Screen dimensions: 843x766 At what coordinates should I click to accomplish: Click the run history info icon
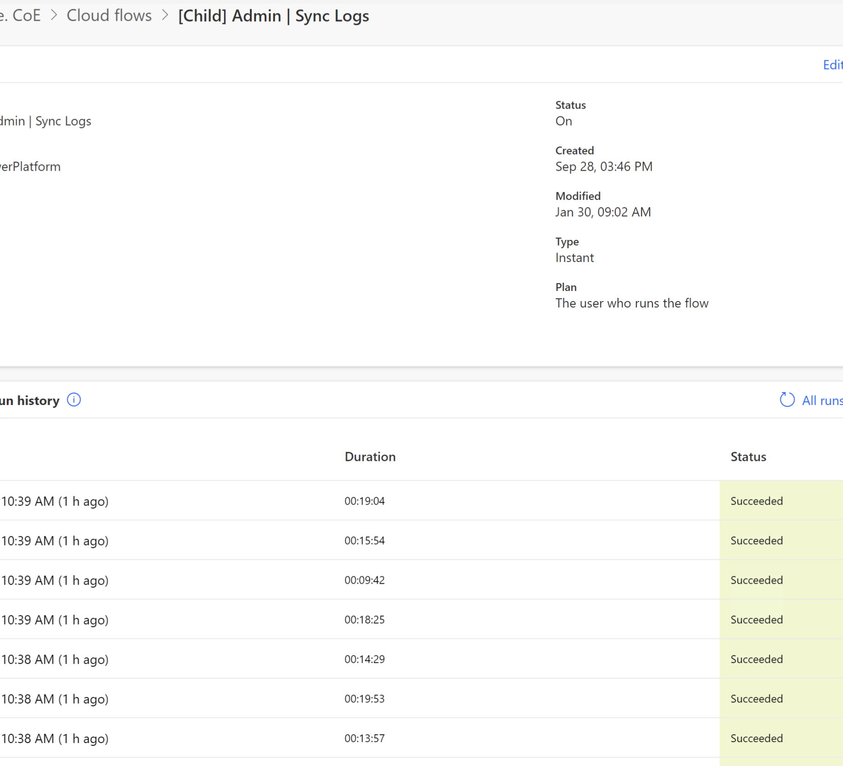[74, 400]
